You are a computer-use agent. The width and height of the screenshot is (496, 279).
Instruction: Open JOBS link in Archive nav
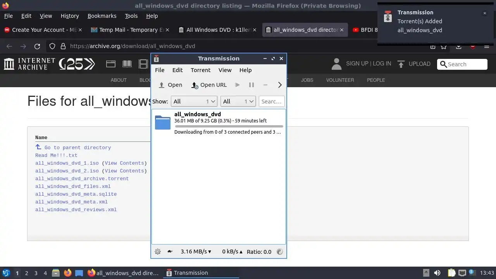point(307,80)
